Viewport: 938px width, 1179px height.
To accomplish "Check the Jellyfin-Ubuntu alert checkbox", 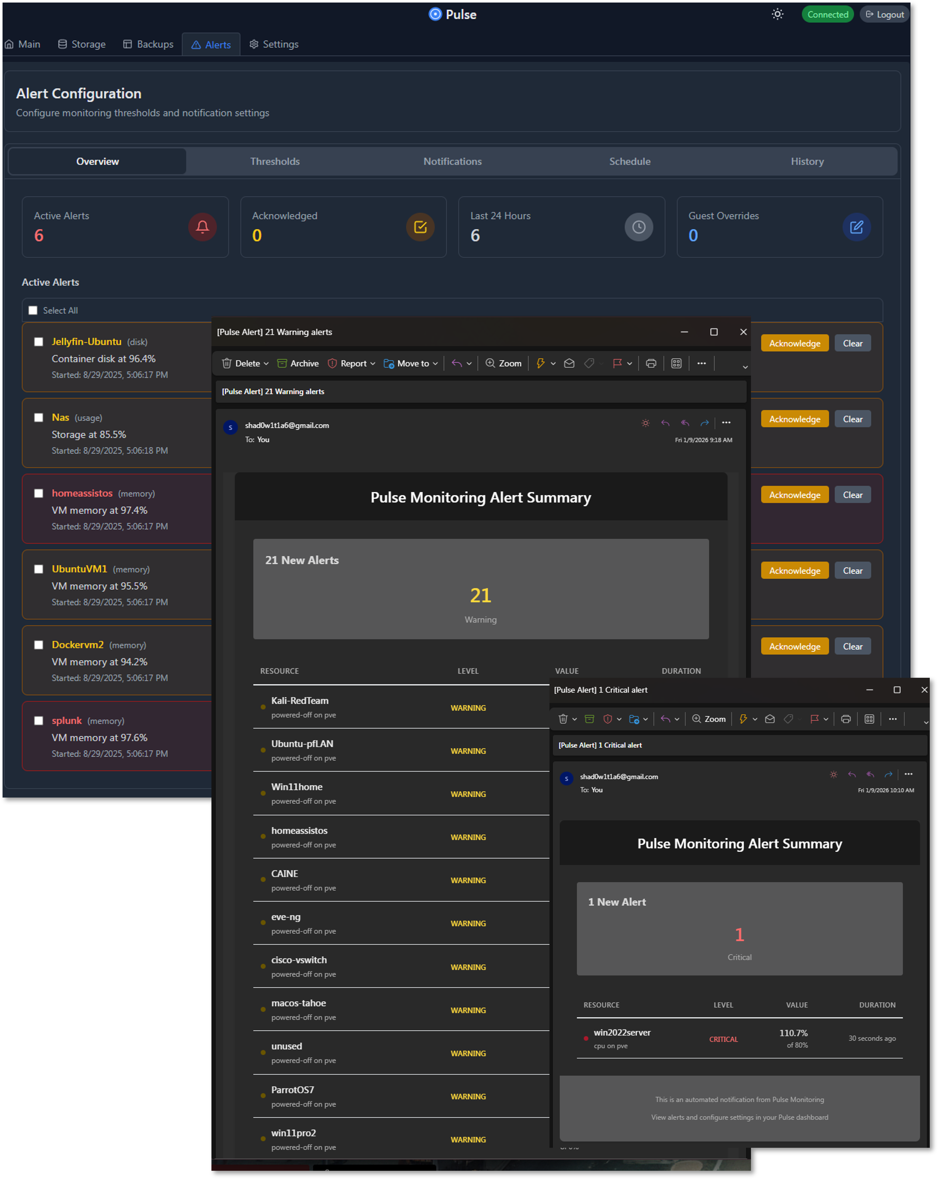I will 38,341.
